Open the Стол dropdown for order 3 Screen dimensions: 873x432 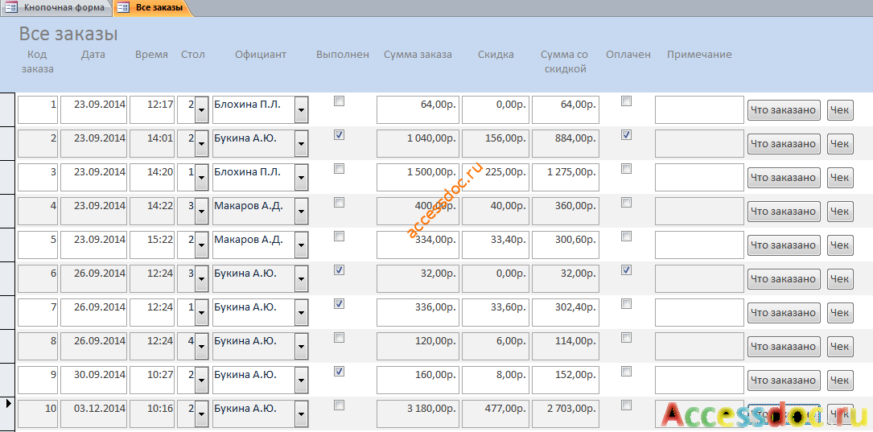201,178
